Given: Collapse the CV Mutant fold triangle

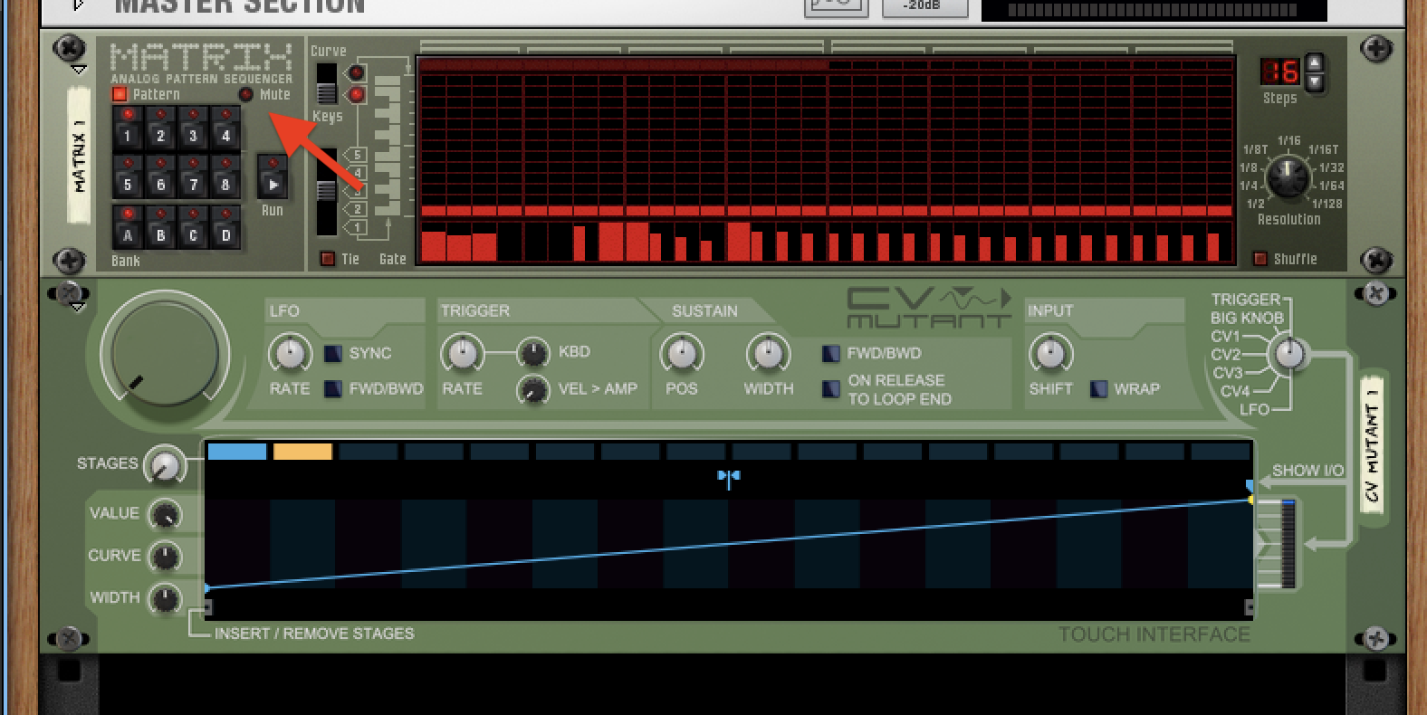Looking at the screenshot, I should pos(78,307).
